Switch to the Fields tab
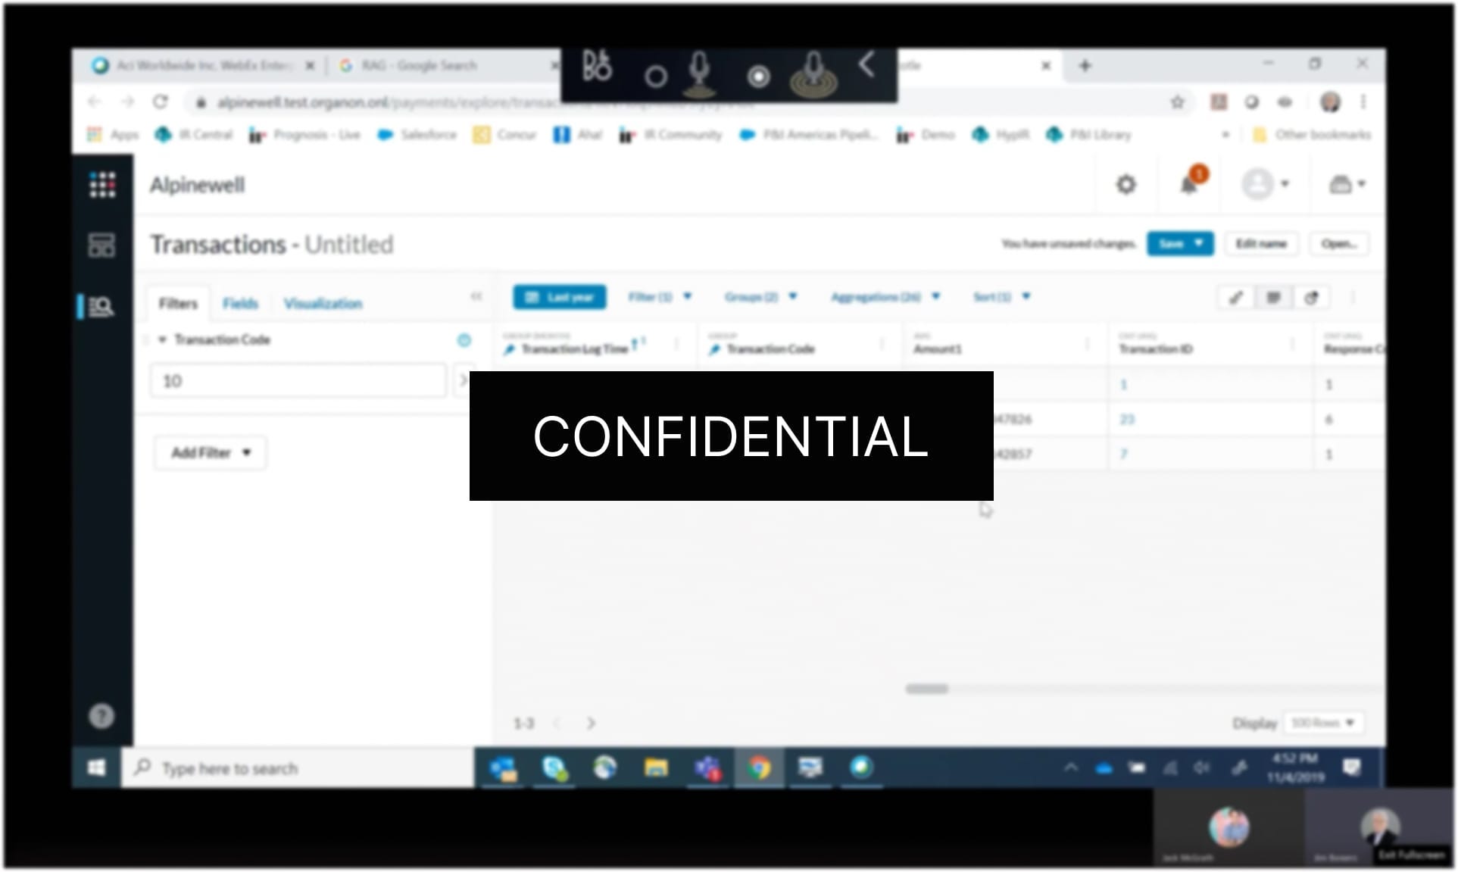Viewport: 1458px width, 872px height. (x=240, y=303)
